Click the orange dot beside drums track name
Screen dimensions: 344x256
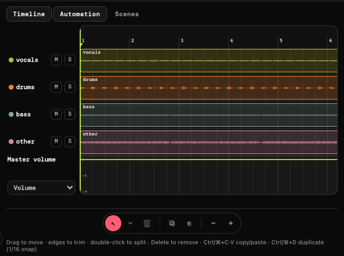tap(11, 87)
